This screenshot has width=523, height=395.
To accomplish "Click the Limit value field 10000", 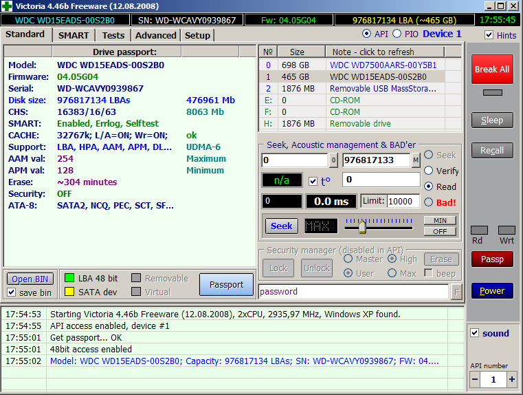I will coord(403,202).
